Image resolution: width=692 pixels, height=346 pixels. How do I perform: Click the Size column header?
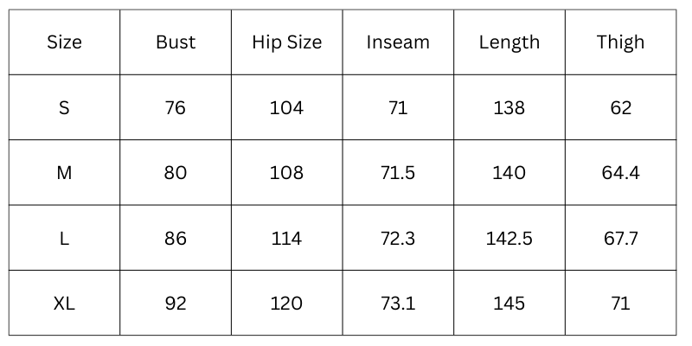click(x=64, y=42)
